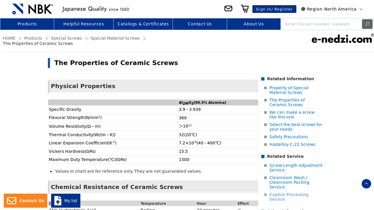Open the My list button
Viewport: 374px width, 210px height.
coord(65,201)
